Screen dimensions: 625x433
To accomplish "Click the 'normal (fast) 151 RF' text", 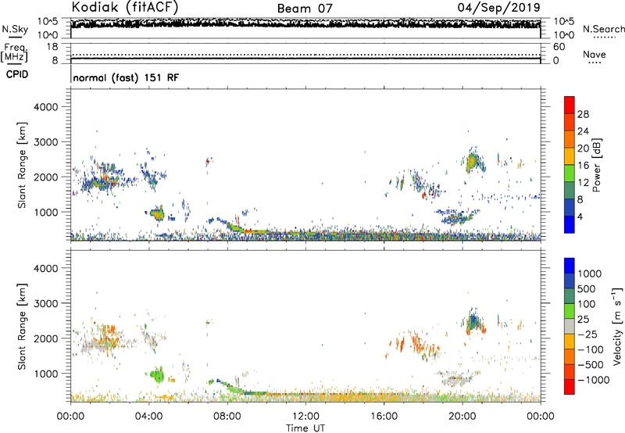I will click(126, 77).
